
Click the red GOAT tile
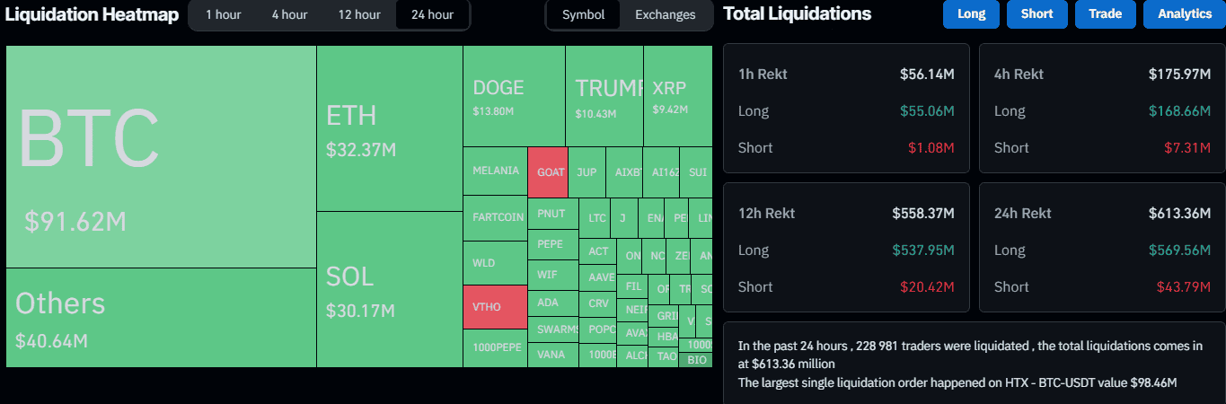pos(548,171)
